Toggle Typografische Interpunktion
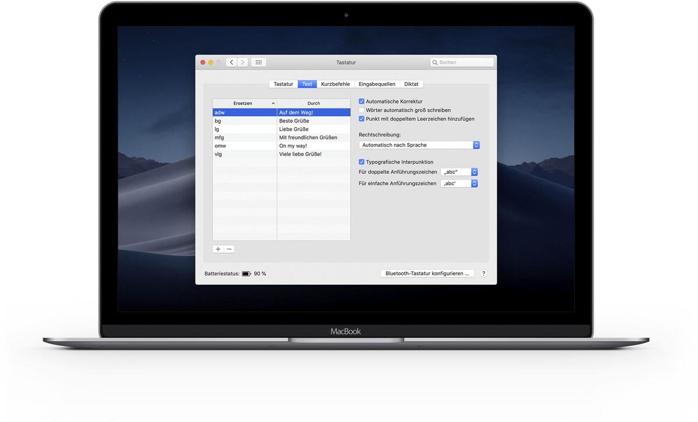This screenshot has width=698, height=422. 361,162
